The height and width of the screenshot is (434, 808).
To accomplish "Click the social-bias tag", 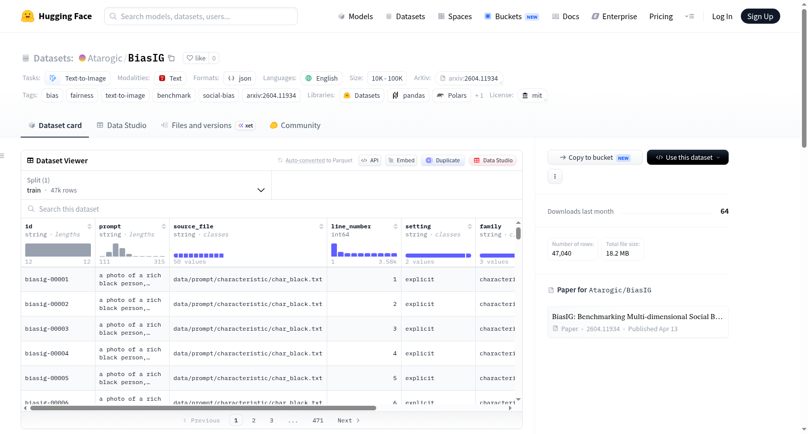I will [x=219, y=95].
